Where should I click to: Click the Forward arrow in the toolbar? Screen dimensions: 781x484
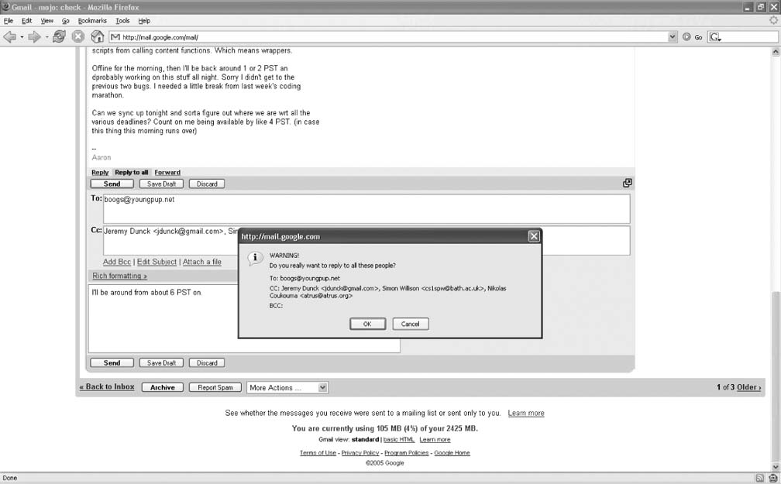[35, 36]
